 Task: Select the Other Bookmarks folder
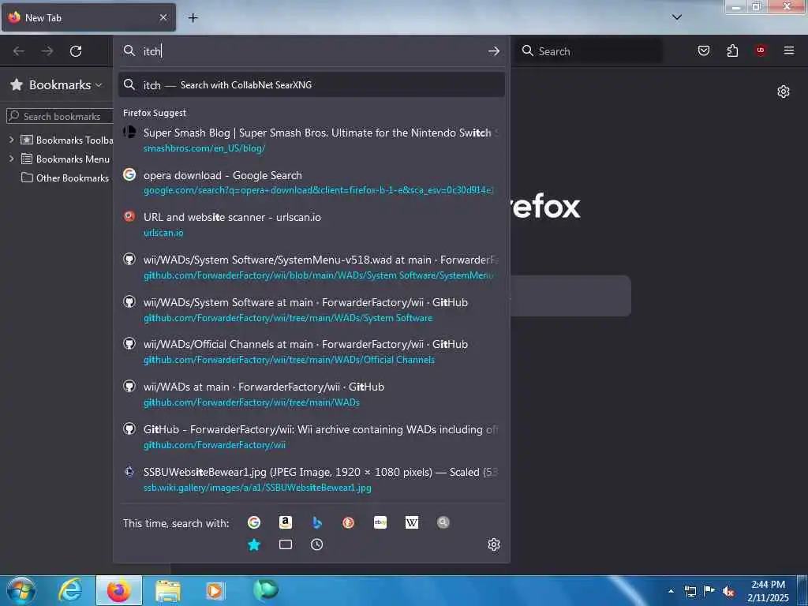(x=65, y=178)
